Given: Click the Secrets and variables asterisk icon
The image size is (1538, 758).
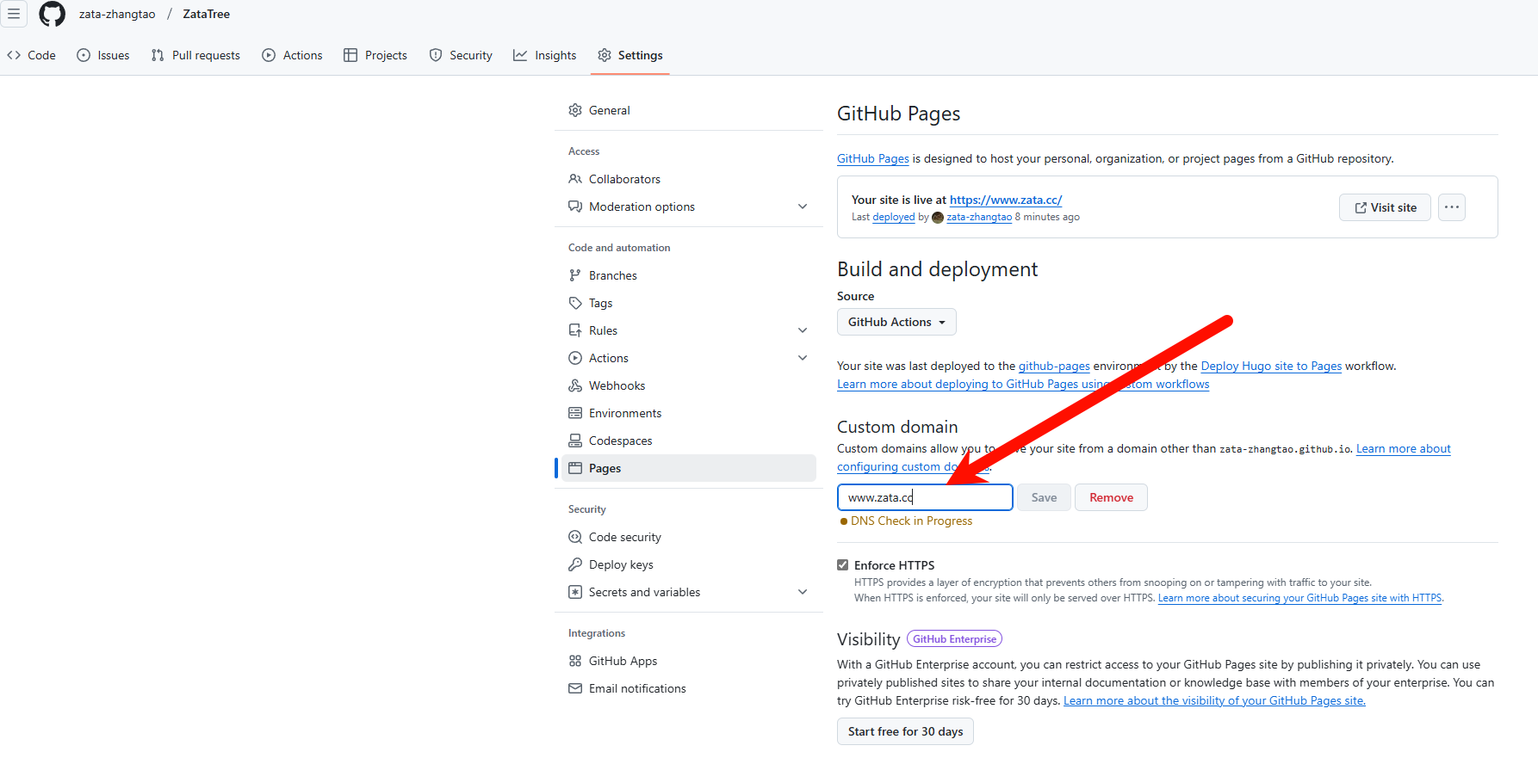Looking at the screenshot, I should tap(575, 592).
